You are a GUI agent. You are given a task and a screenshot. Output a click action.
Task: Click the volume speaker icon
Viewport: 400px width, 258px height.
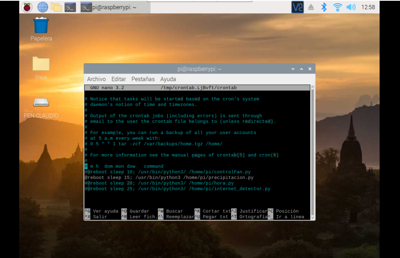point(351,7)
